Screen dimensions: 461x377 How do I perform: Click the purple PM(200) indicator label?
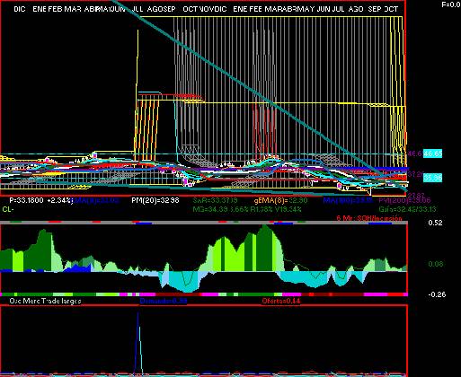(x=404, y=200)
